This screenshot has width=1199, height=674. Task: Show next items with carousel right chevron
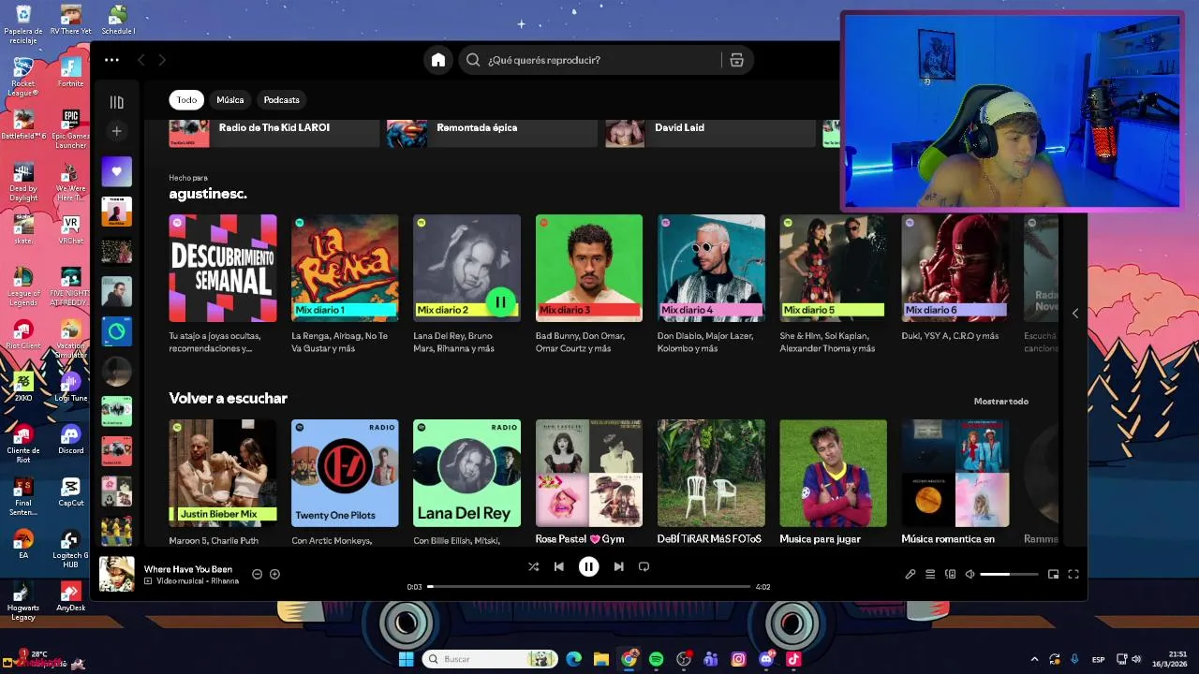tap(1074, 314)
